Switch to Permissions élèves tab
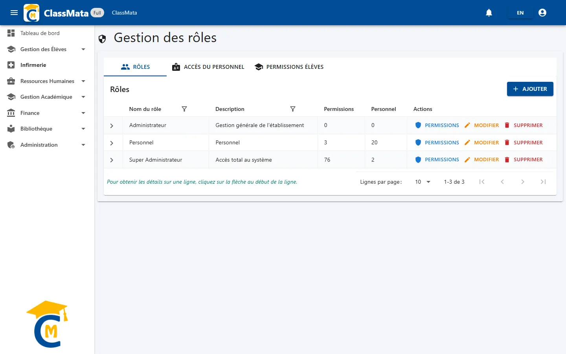Viewport: 566px width, 354px height. pos(289,67)
